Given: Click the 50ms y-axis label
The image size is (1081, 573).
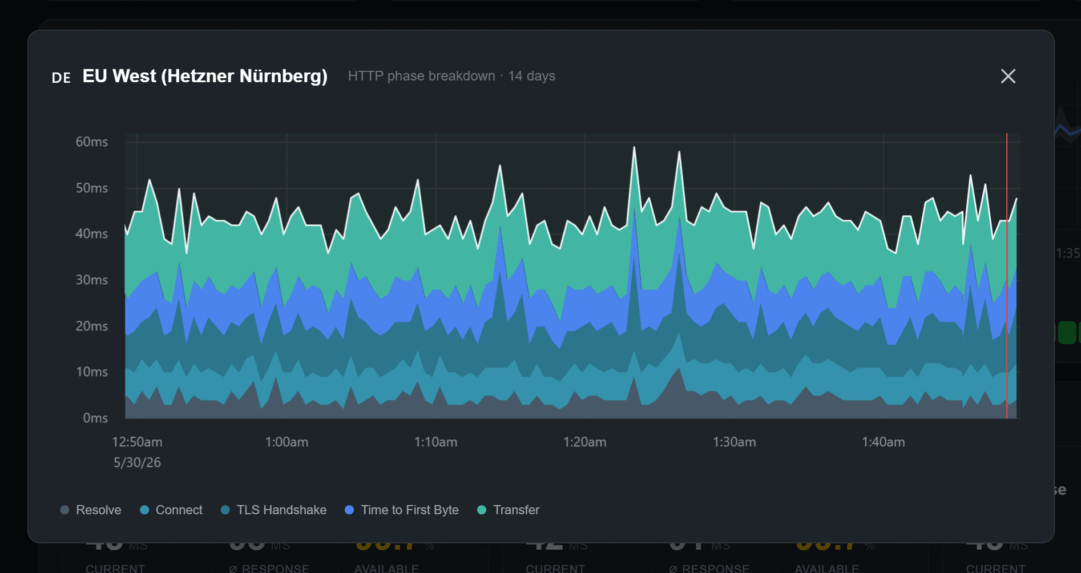Looking at the screenshot, I should click(92, 188).
